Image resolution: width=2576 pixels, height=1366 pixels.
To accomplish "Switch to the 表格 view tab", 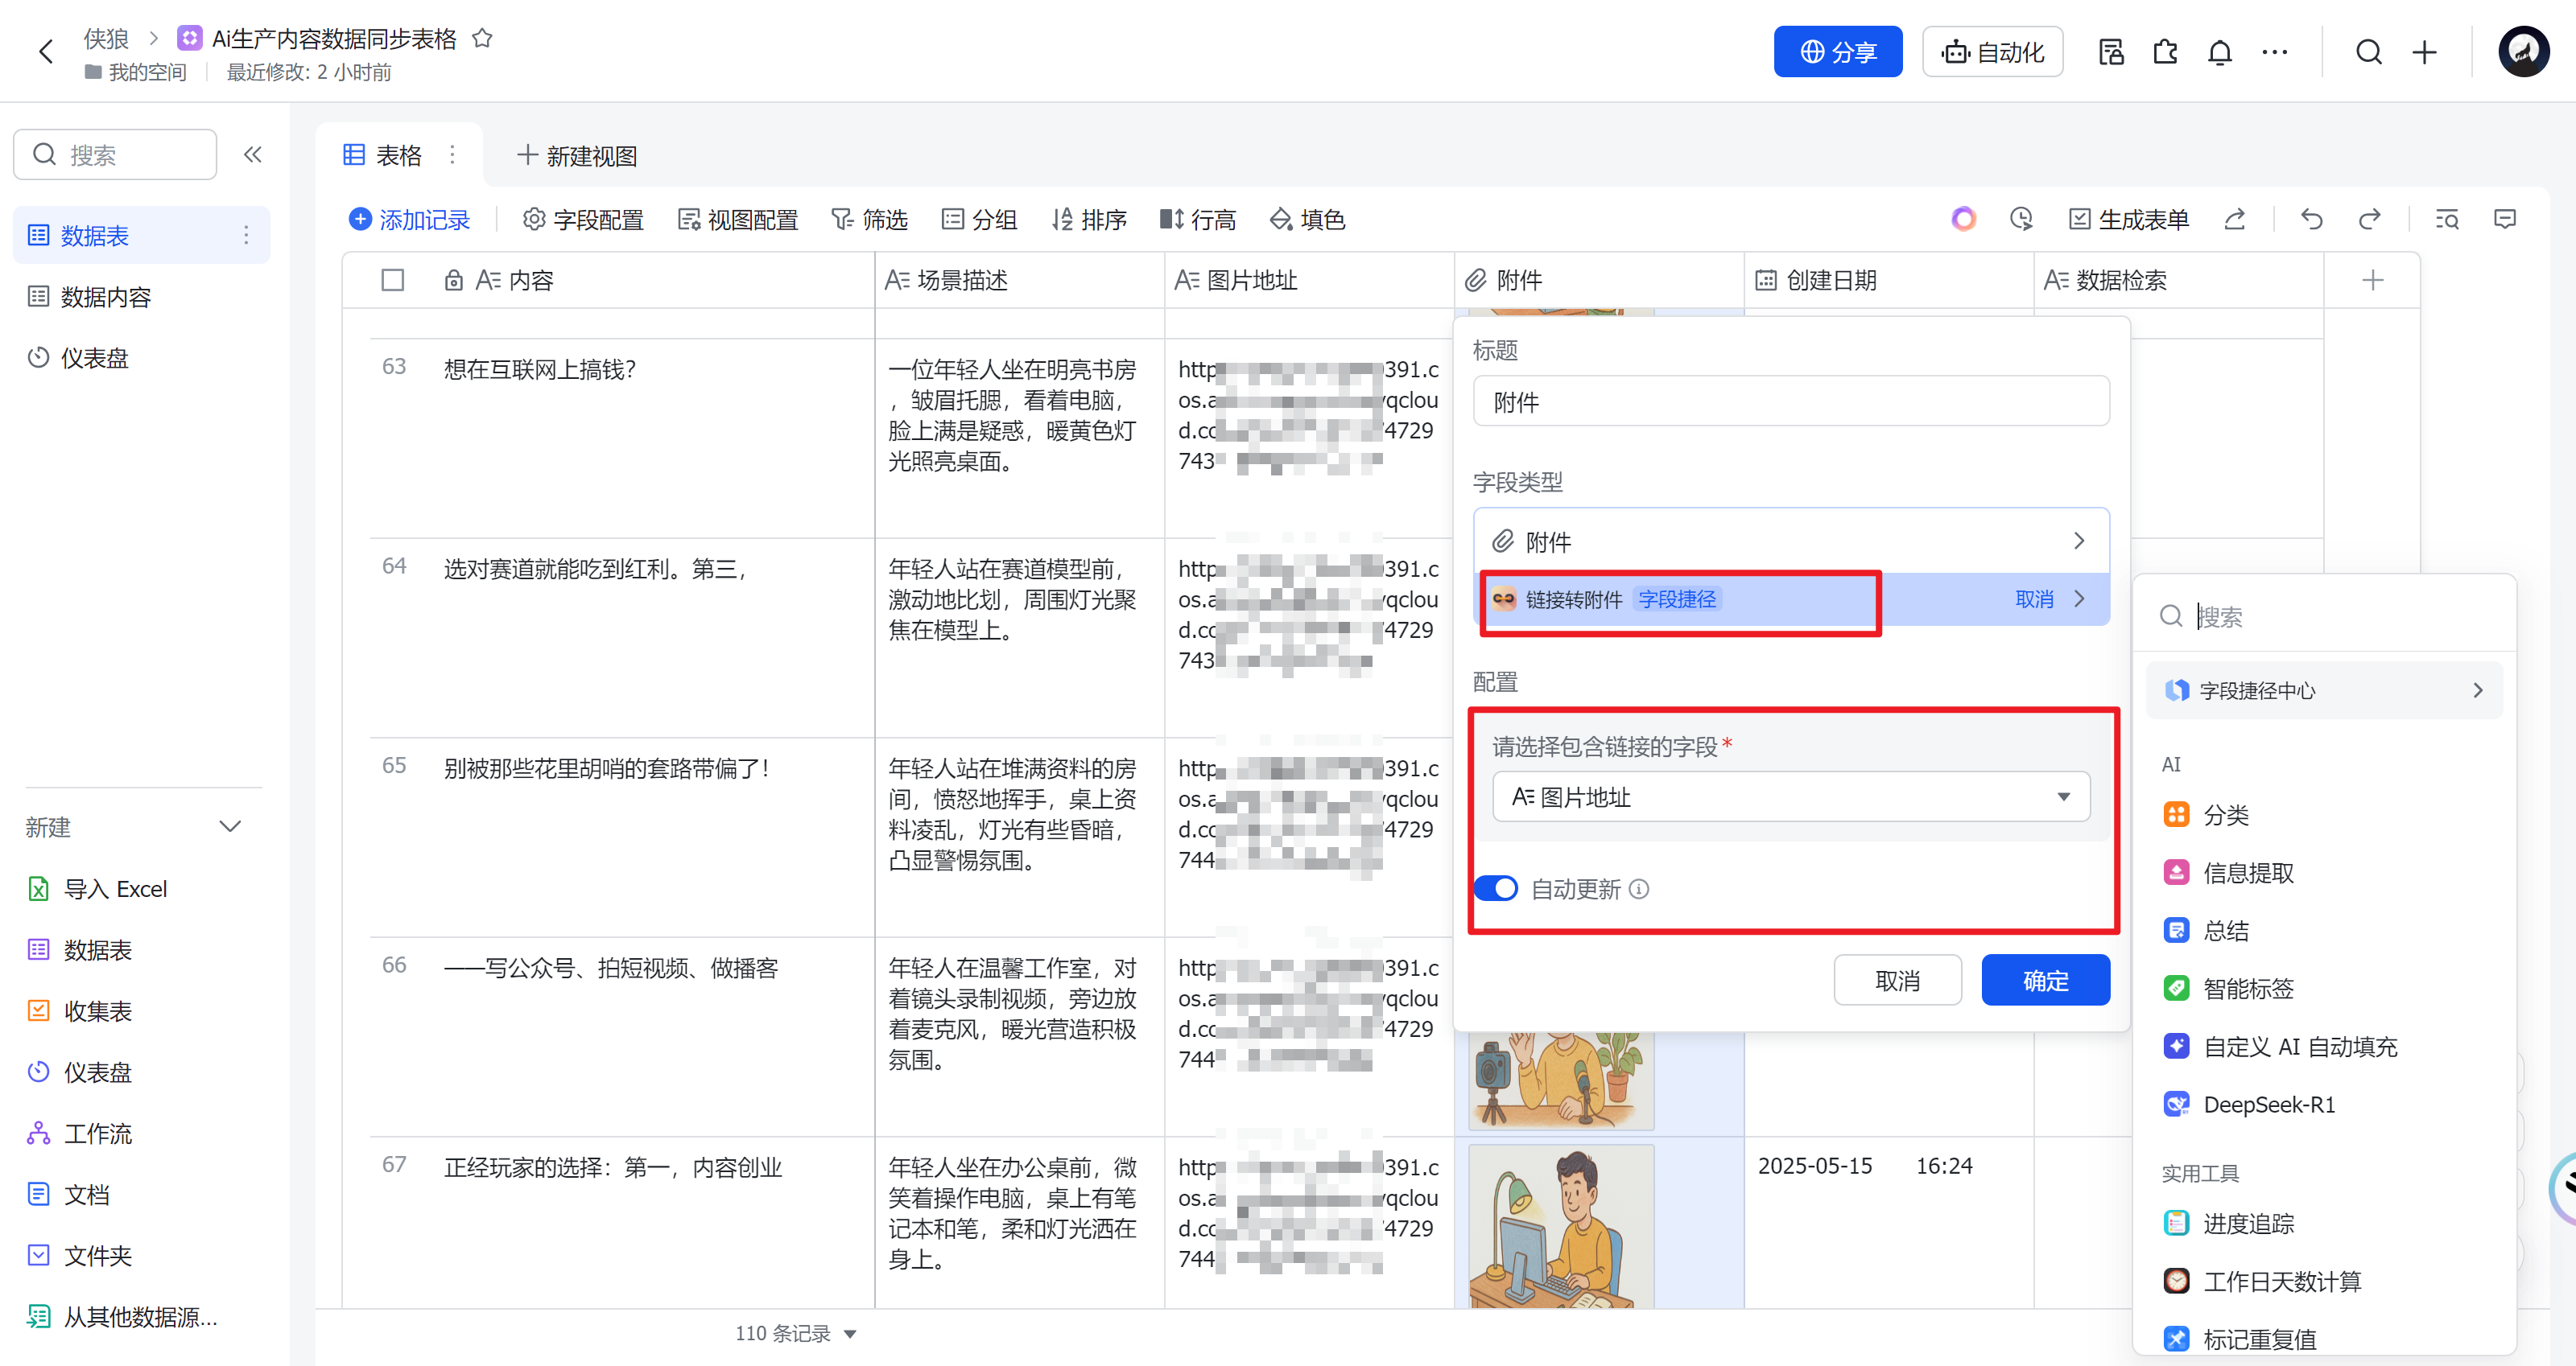I will (x=383, y=156).
